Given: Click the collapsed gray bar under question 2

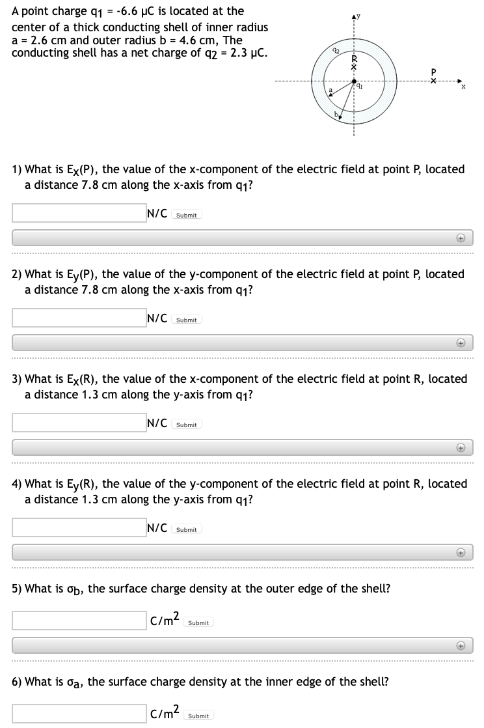Looking at the screenshot, I should point(242,342).
